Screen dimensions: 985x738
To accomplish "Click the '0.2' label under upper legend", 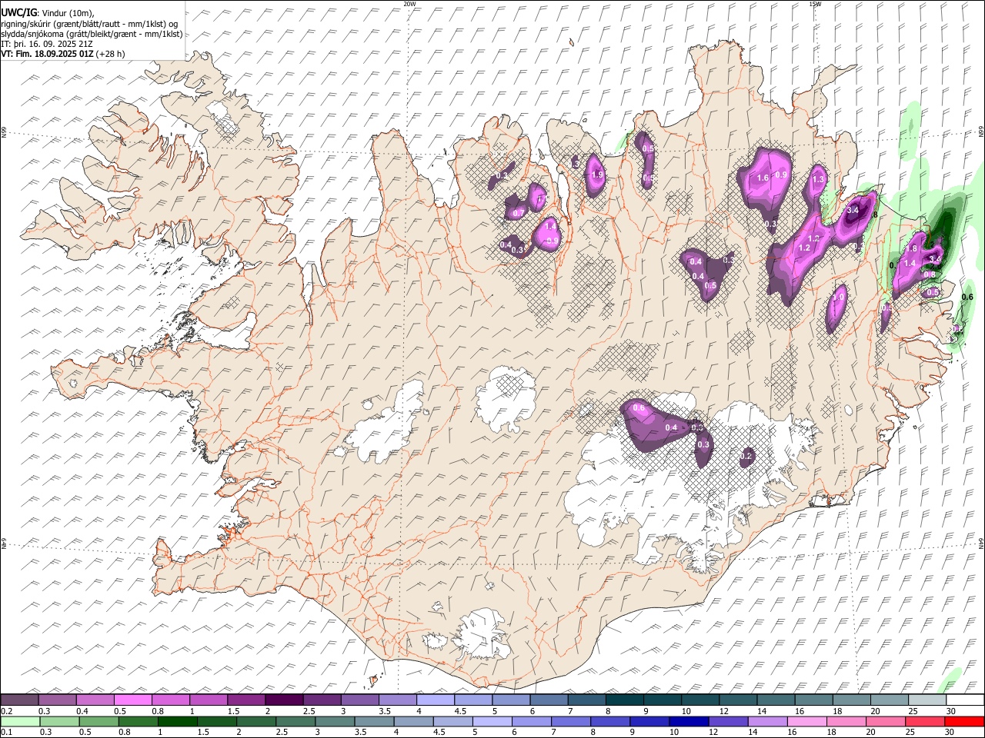I will click(x=7, y=711).
